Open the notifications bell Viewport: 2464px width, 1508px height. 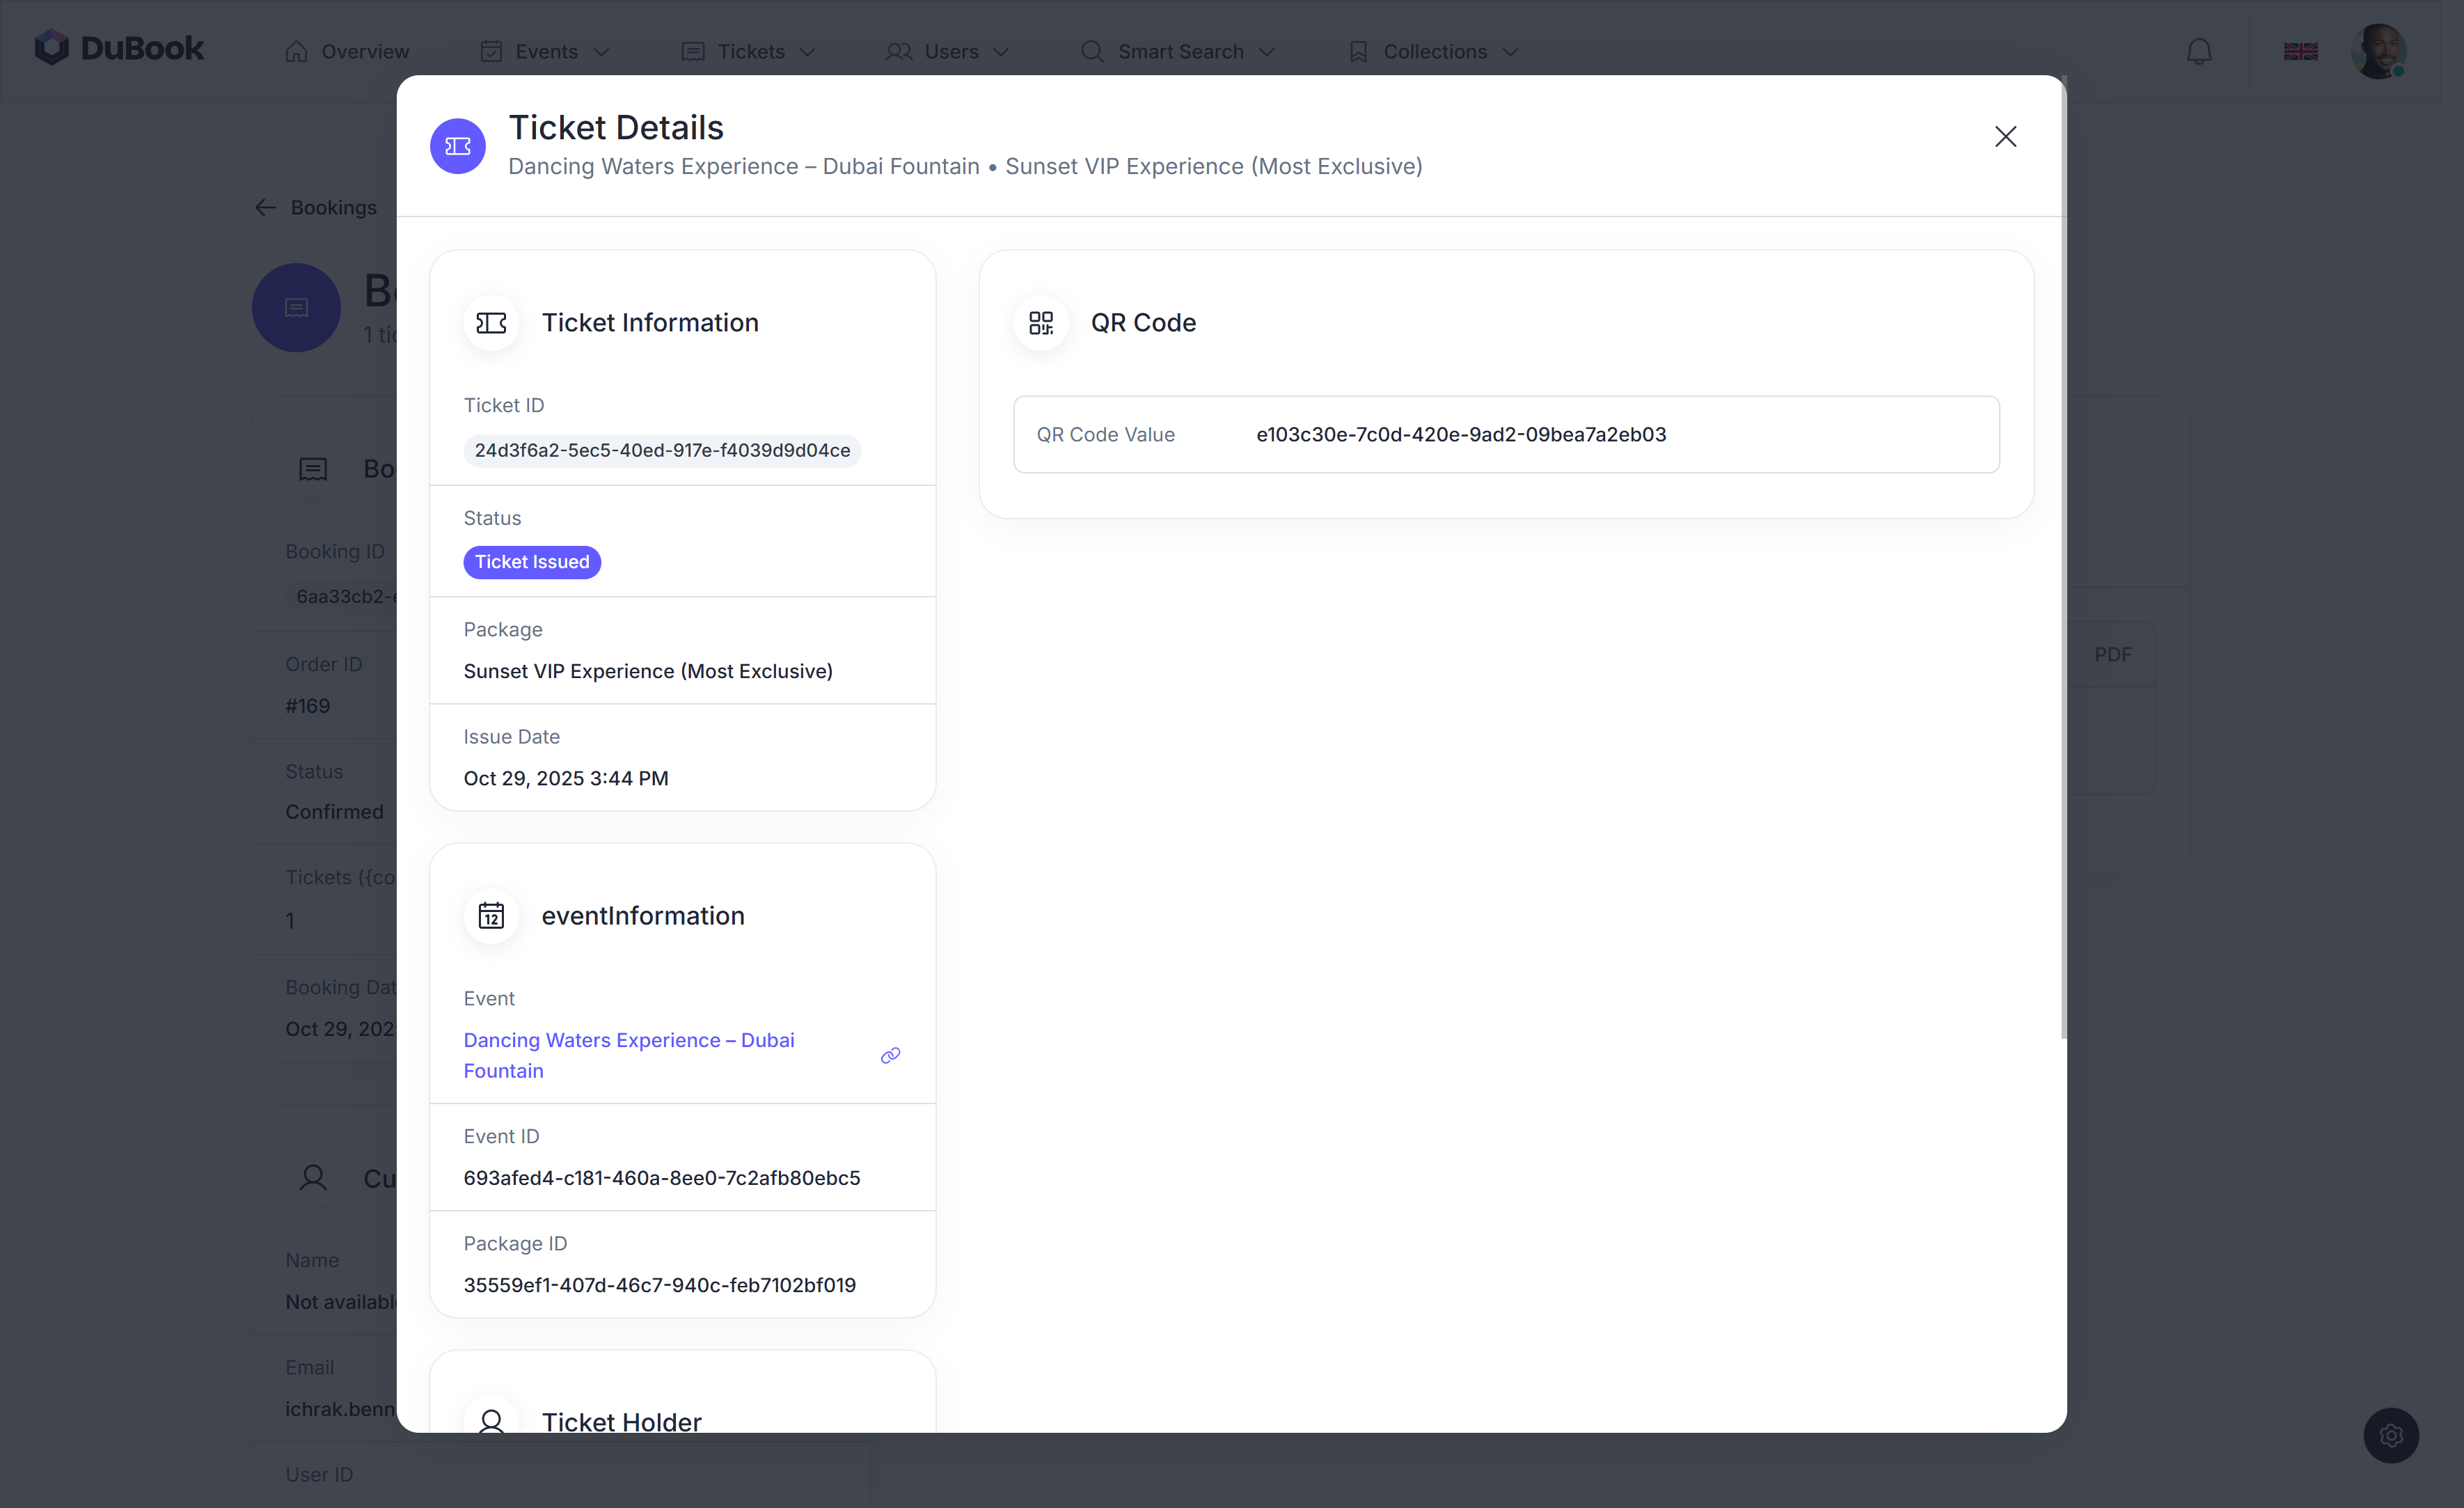click(2199, 52)
